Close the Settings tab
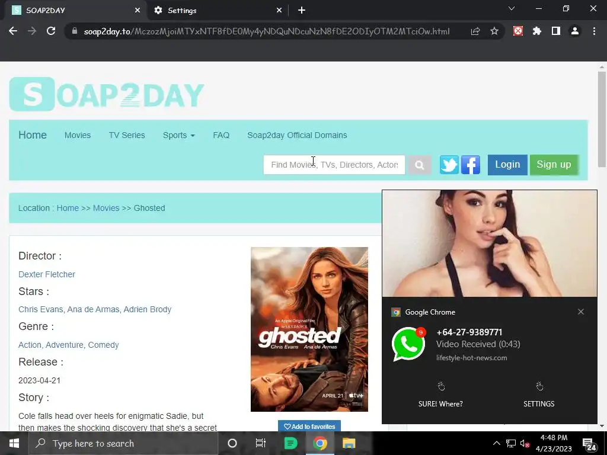 (279, 11)
